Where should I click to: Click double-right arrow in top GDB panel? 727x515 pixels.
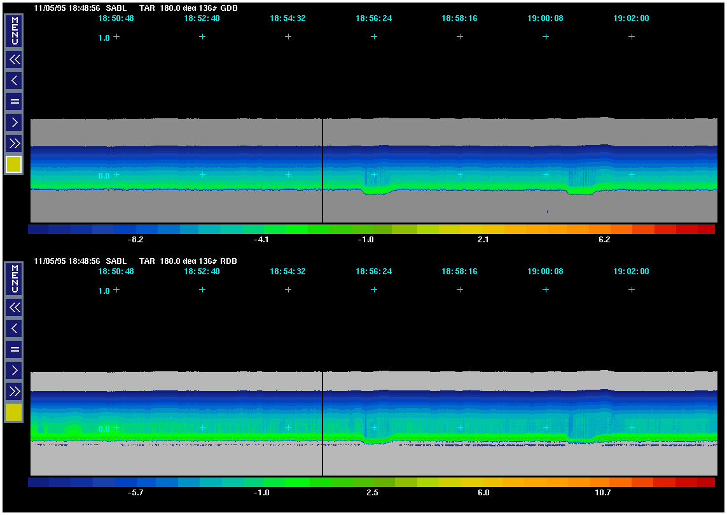[x=15, y=143]
